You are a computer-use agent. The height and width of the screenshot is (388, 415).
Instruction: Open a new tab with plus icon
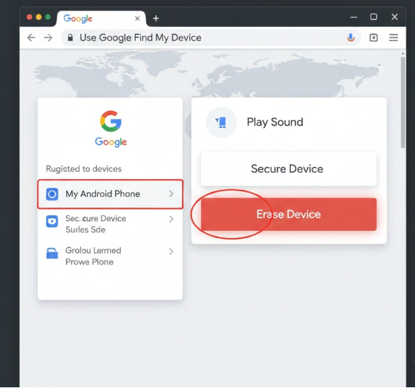pos(156,18)
